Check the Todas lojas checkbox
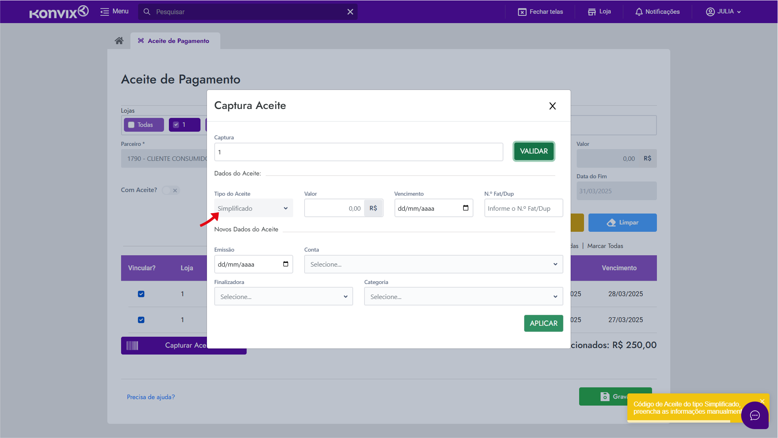Image resolution: width=778 pixels, height=438 pixels. pyautogui.click(x=131, y=125)
